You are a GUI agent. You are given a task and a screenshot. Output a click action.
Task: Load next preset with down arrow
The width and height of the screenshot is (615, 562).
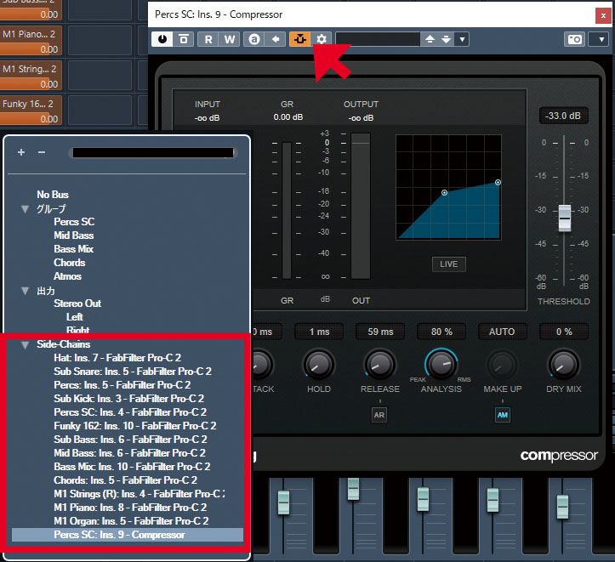[x=447, y=39]
